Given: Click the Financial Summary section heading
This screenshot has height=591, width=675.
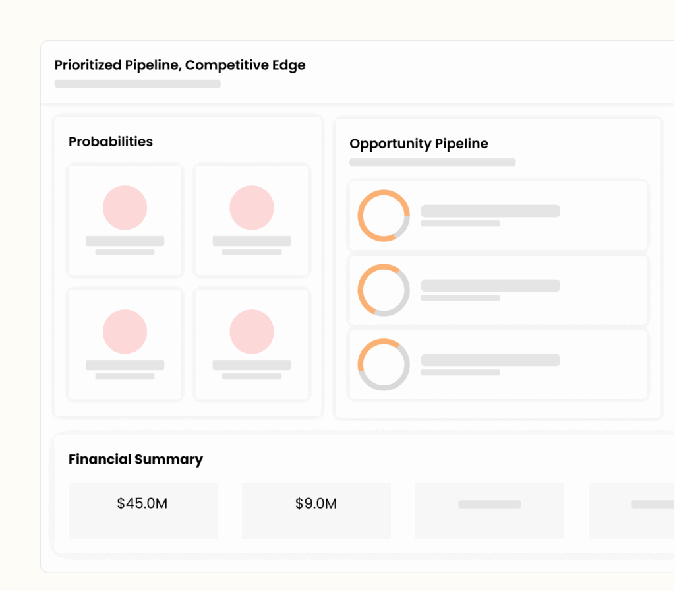Looking at the screenshot, I should pos(136,460).
